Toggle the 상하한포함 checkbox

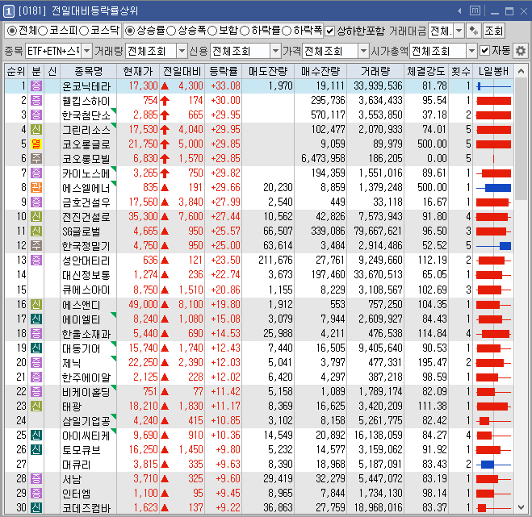(329, 31)
